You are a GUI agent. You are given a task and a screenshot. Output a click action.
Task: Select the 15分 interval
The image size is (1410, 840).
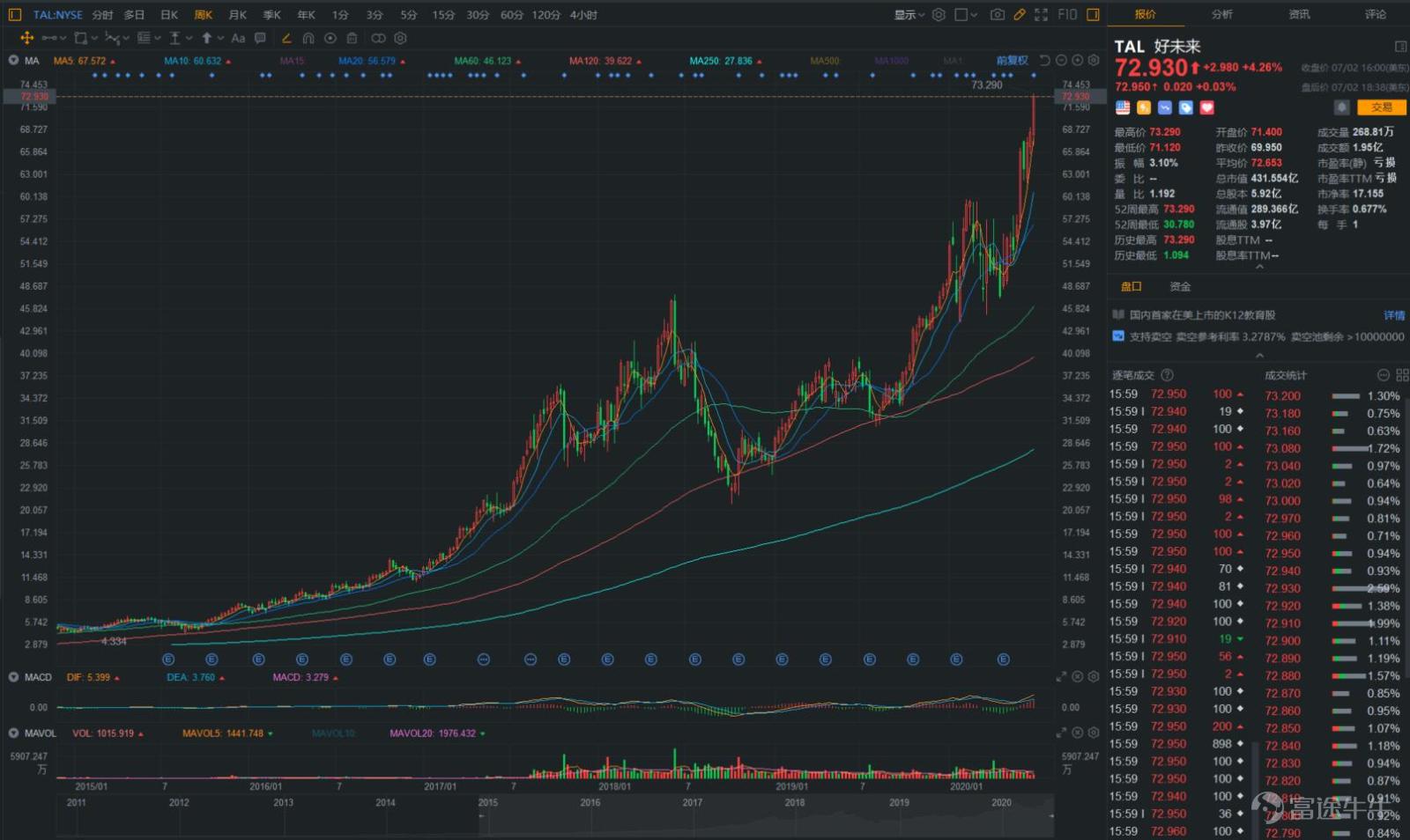point(443,15)
